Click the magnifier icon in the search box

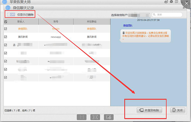pos(154,15)
